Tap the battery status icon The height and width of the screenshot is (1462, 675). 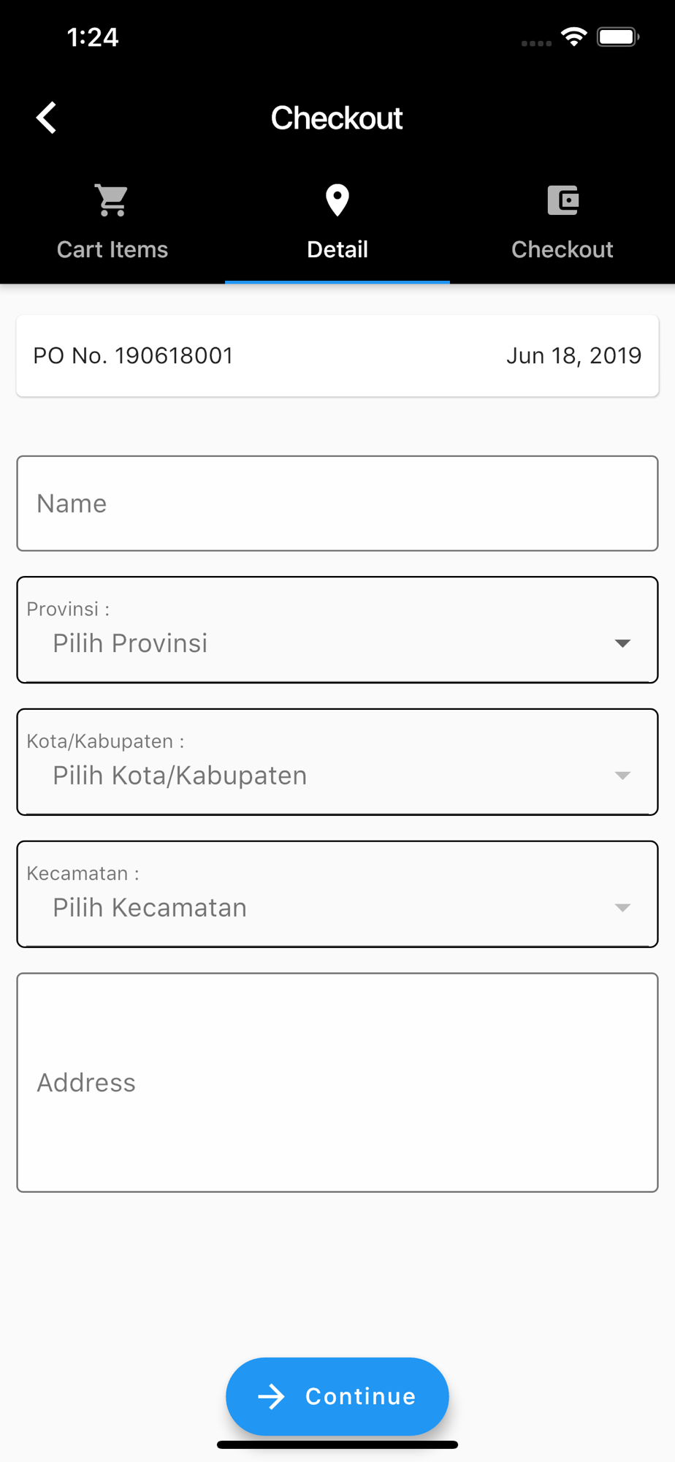(618, 37)
